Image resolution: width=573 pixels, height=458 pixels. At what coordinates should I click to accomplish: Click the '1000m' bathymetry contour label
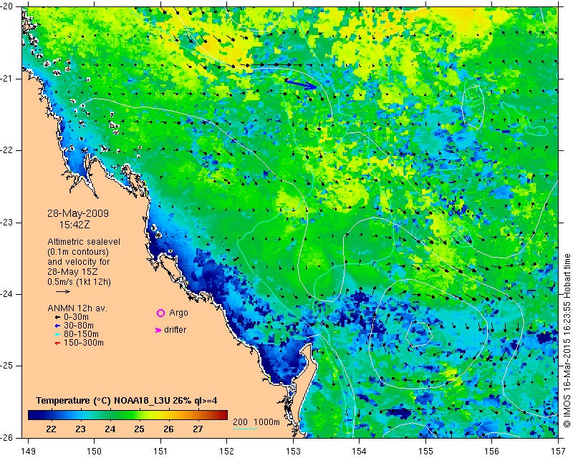point(266,422)
